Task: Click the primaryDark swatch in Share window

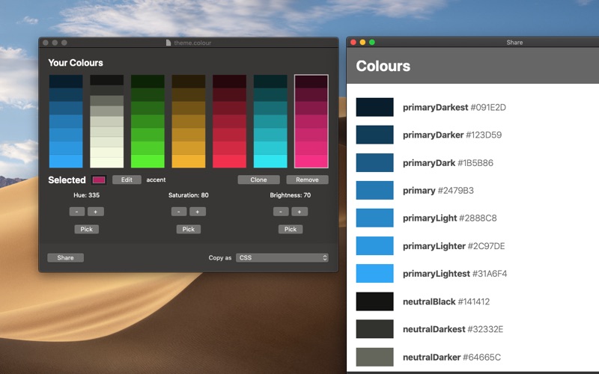Action: click(375, 162)
